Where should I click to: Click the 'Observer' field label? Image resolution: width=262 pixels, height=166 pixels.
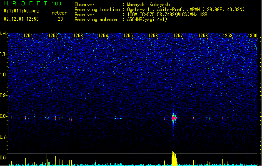(x=85, y=5)
